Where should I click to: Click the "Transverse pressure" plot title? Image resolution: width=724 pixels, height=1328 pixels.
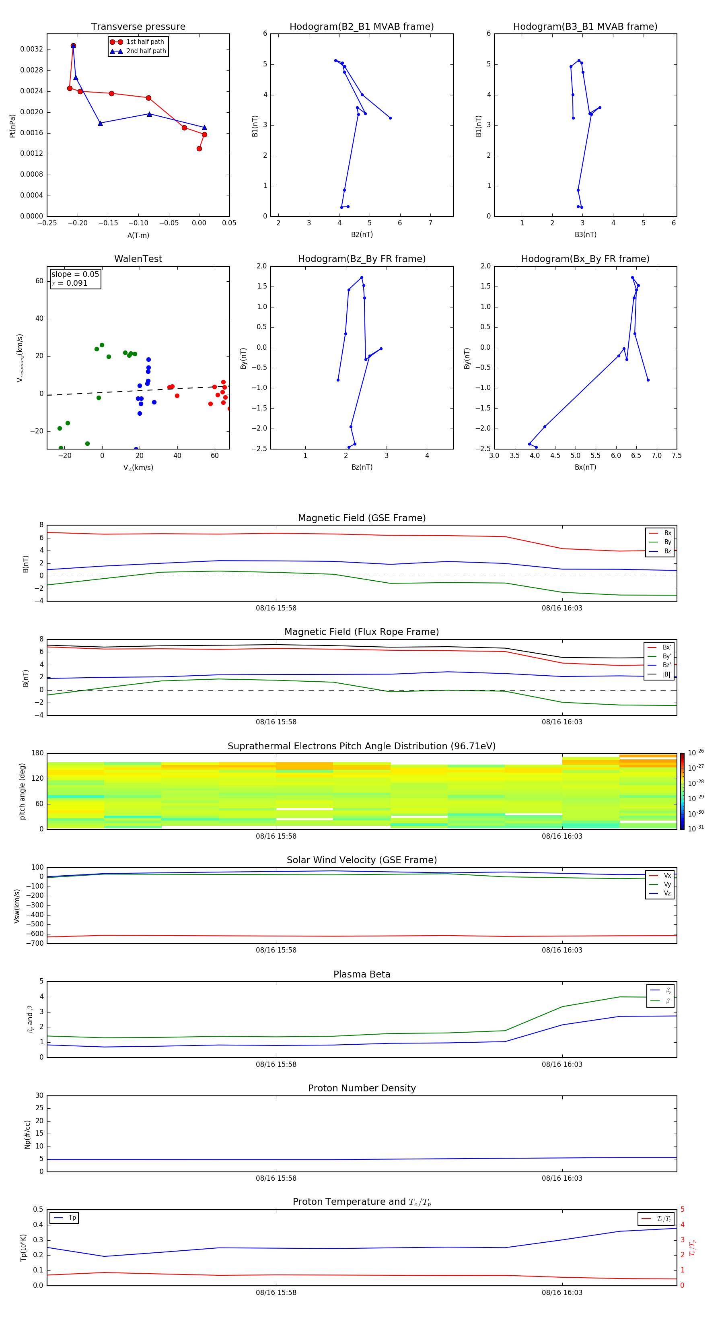138,27
